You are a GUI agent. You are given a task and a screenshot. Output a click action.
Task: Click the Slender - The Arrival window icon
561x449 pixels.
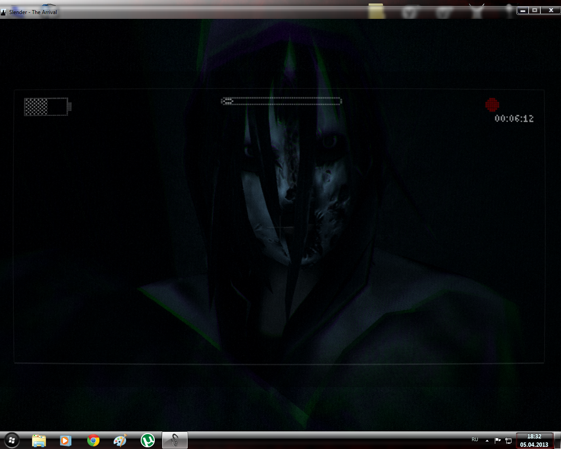[x=4, y=12]
